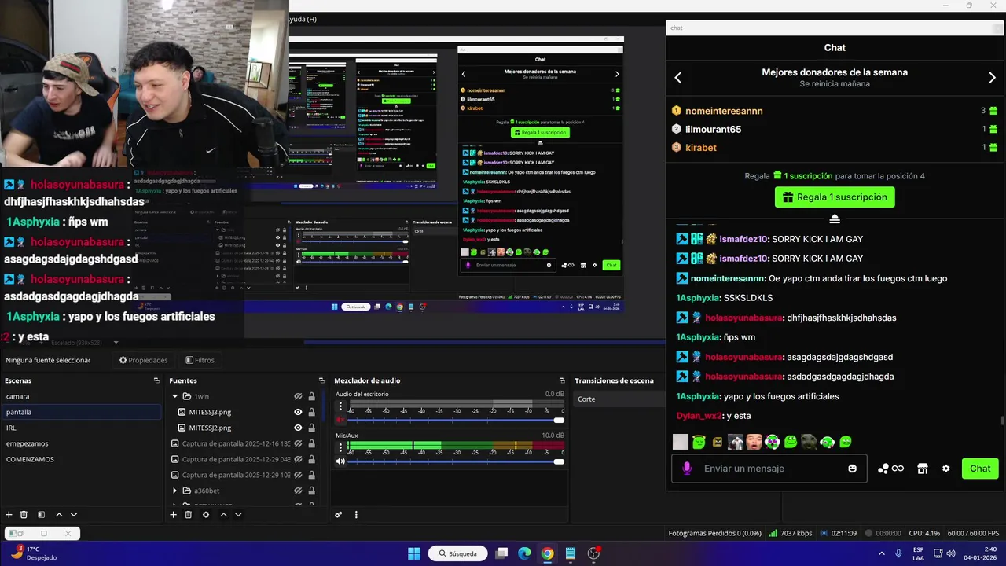Open options dots for Mic/Aux channel
The image size is (1006, 566).
pos(340,447)
